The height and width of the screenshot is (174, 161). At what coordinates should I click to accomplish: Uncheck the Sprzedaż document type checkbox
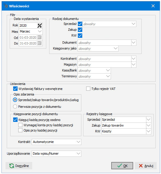coord(80,24)
